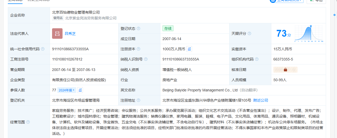Click credit code 91110108663733555A under 统一社会信用代码

point(70,49)
